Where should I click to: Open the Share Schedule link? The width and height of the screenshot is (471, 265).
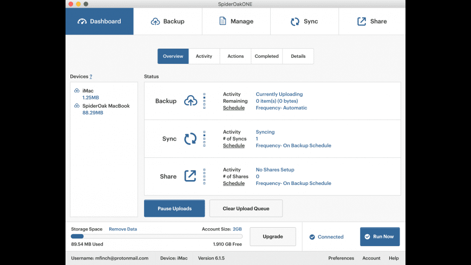(234, 183)
